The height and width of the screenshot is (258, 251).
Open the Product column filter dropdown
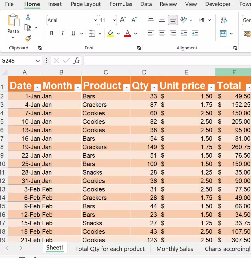[126, 87]
